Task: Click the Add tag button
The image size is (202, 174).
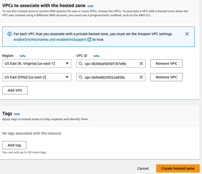Action: (x=14, y=145)
